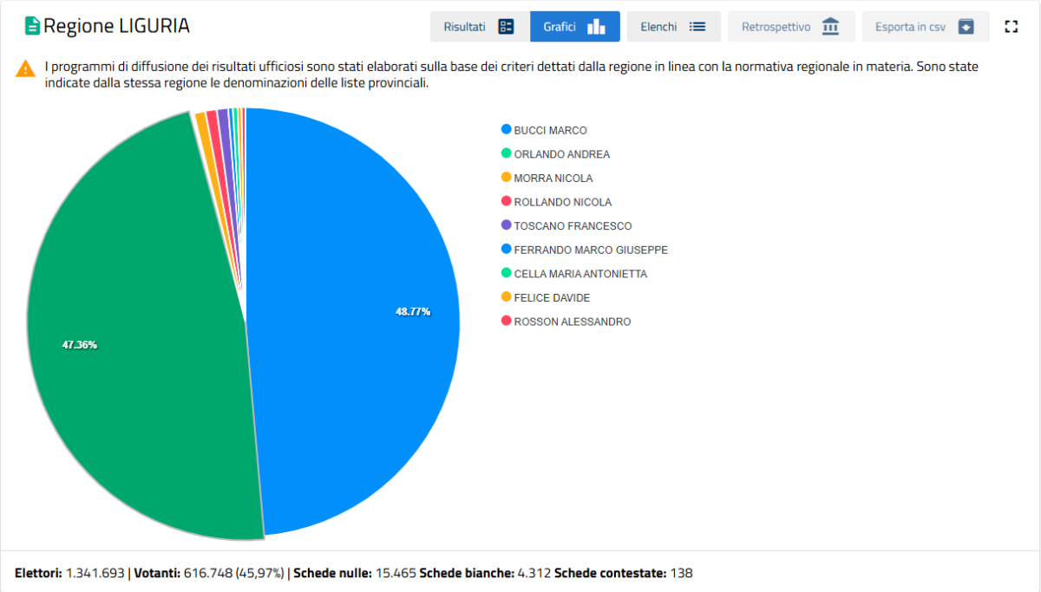Viewport: 1041px width, 592px height.
Task: Open the Retrospettivo view
Action: pyautogui.click(x=776, y=27)
